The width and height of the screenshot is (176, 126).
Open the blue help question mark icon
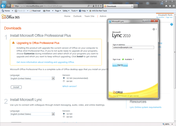pyautogui.click(x=172, y=24)
